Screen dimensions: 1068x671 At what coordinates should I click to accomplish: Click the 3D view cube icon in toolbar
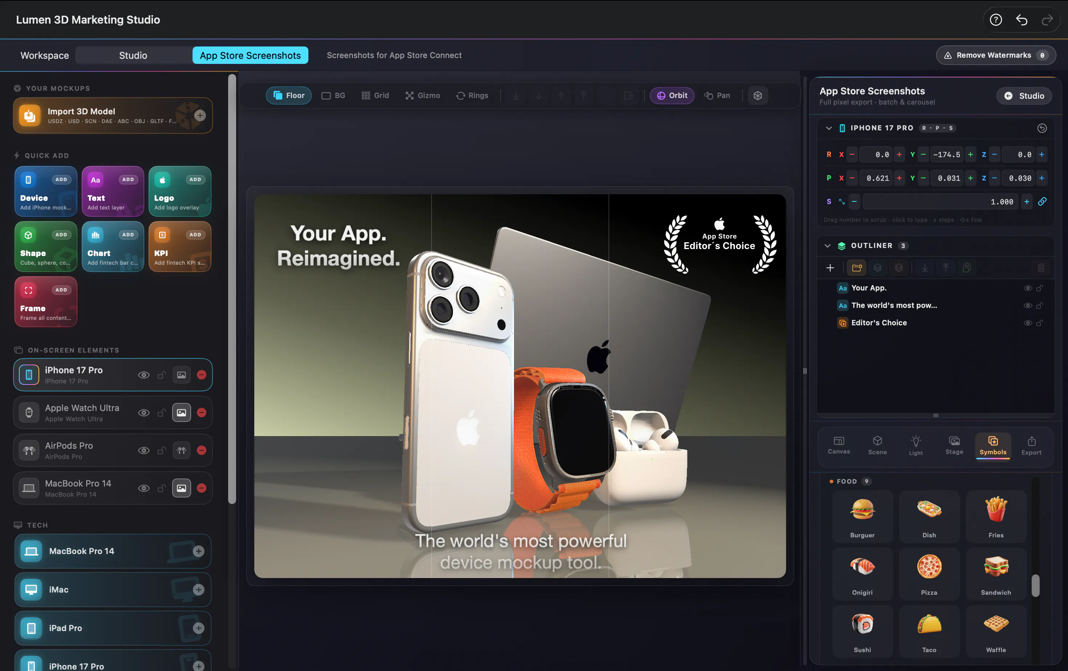(x=757, y=96)
